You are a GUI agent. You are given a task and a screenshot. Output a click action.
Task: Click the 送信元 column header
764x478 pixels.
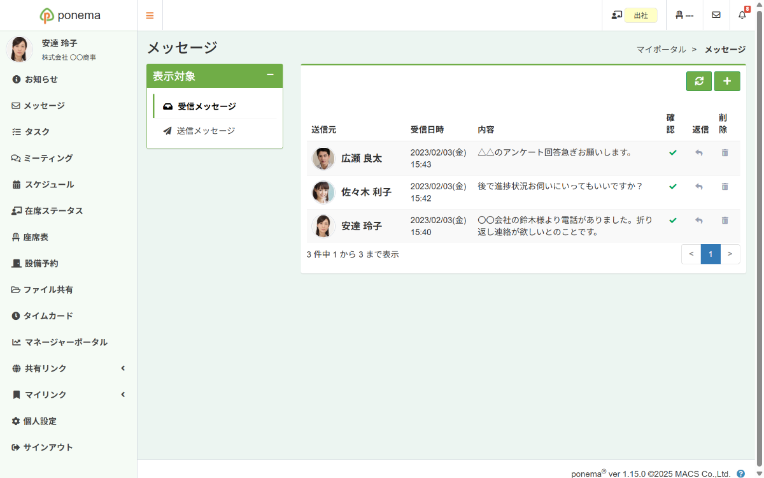click(324, 129)
